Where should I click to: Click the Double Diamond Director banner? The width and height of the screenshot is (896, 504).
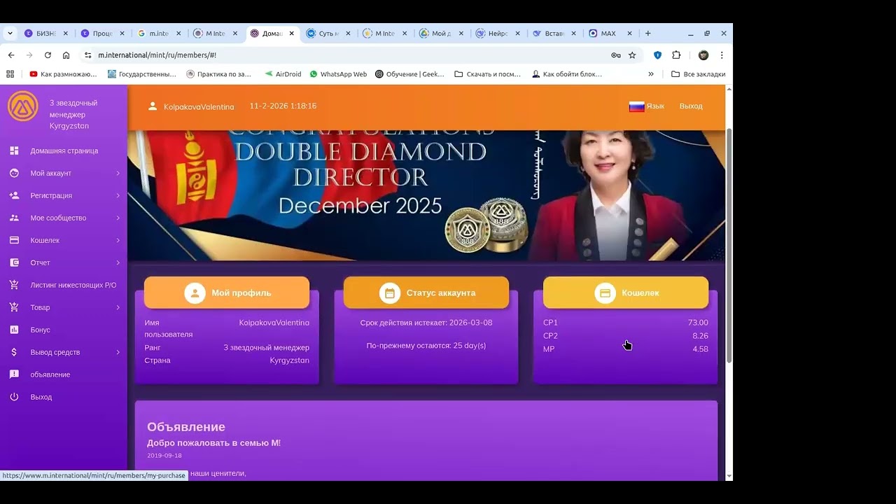point(426,195)
